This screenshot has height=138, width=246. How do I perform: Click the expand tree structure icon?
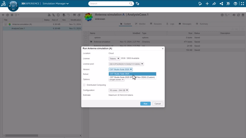(54, 15)
